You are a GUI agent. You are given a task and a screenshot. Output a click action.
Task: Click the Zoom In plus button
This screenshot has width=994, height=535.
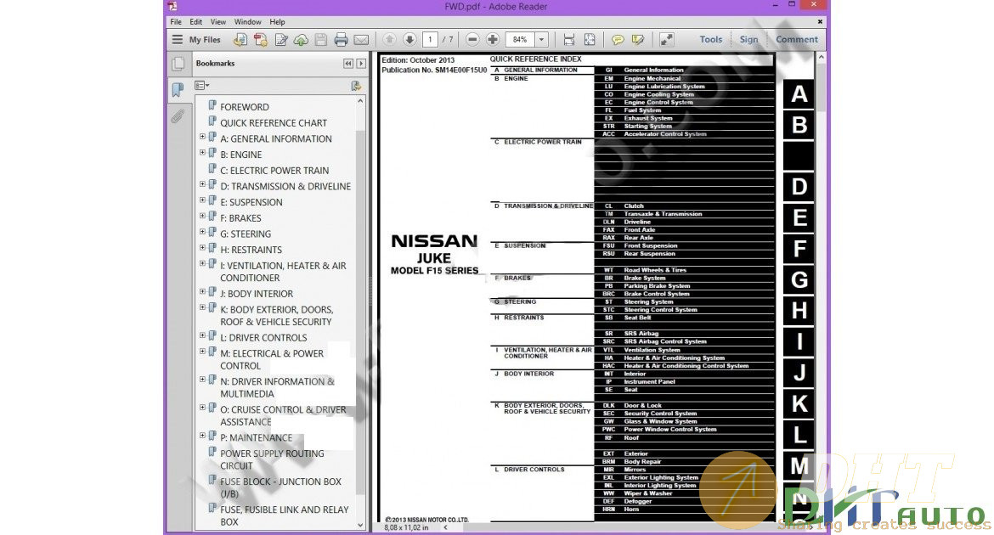click(493, 39)
